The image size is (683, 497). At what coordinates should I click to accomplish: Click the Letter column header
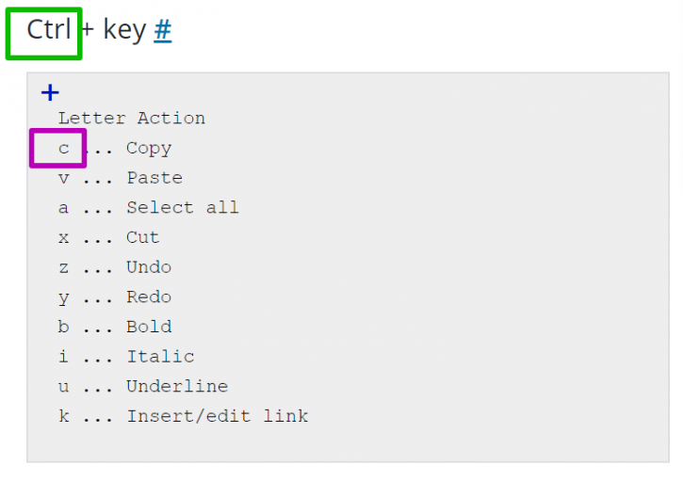[92, 118]
